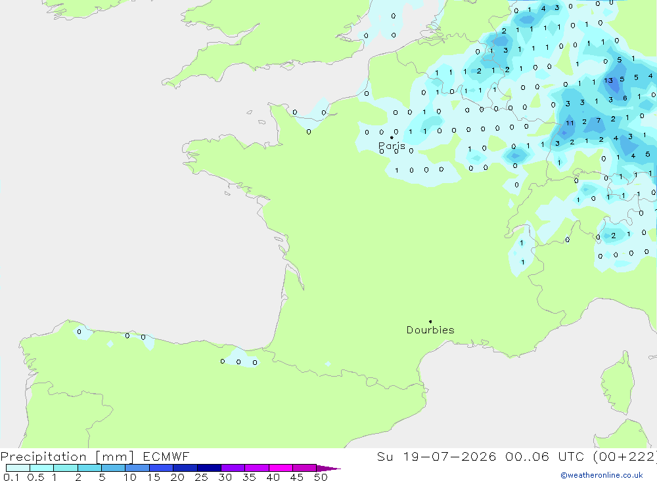Click the legend scale label '30'
657x481 pixels.
(225, 477)
